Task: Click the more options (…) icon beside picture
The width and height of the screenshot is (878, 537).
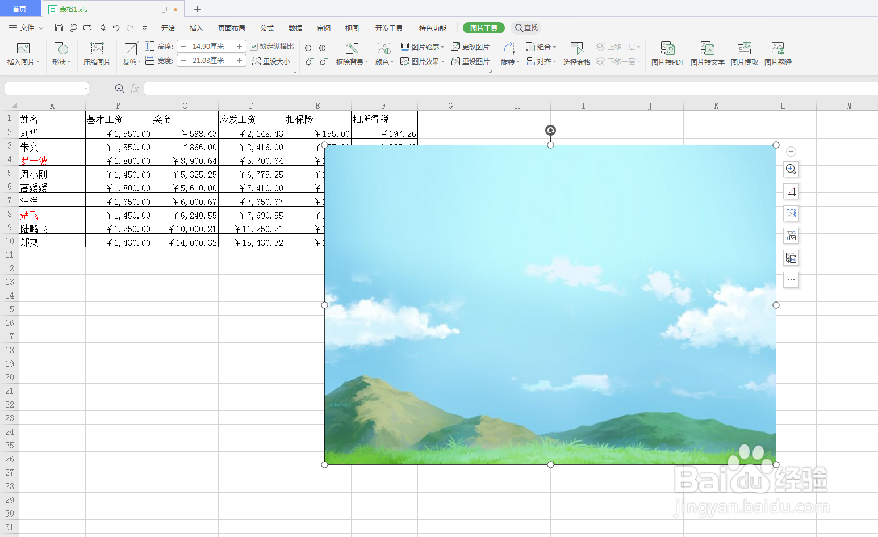Action: click(x=791, y=280)
